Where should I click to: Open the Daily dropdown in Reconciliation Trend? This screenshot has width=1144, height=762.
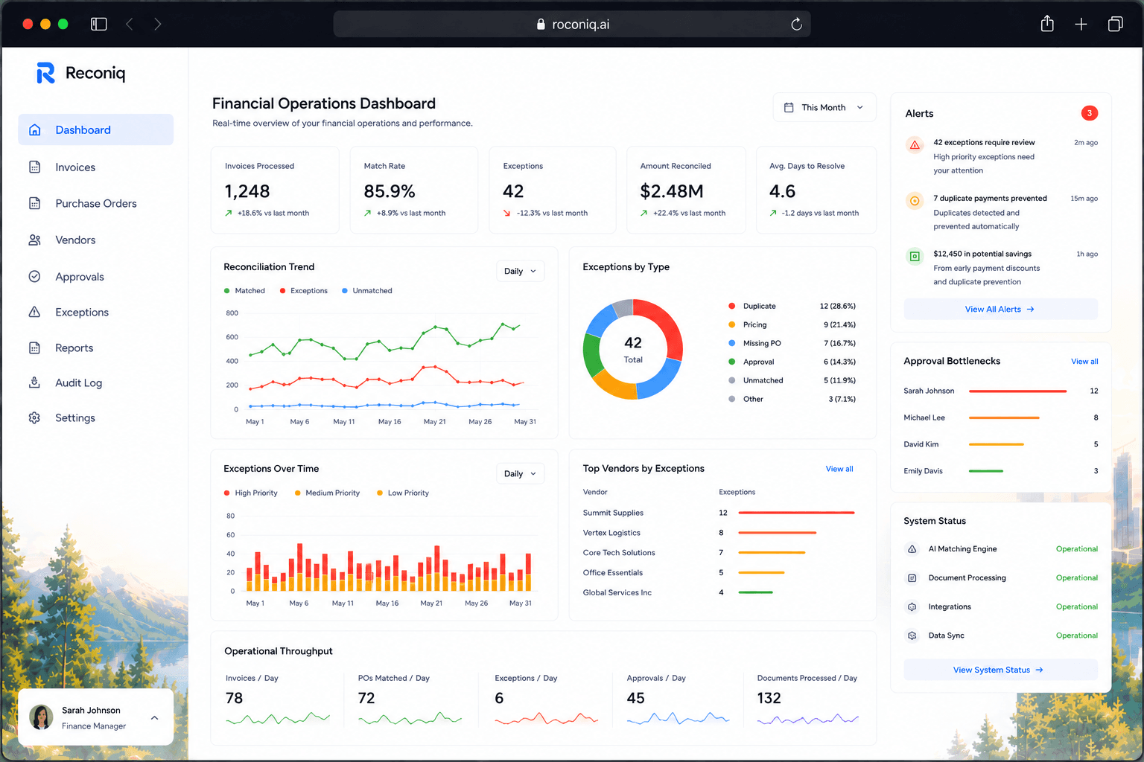pos(520,271)
